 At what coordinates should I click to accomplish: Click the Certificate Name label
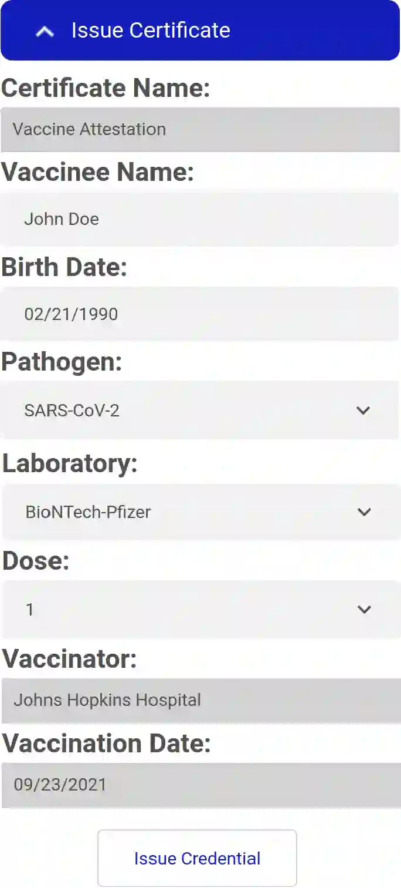pyautogui.click(x=106, y=88)
